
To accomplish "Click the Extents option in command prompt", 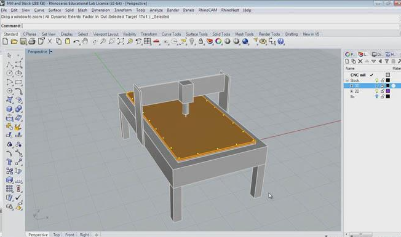I will pyautogui.click(x=74, y=17).
